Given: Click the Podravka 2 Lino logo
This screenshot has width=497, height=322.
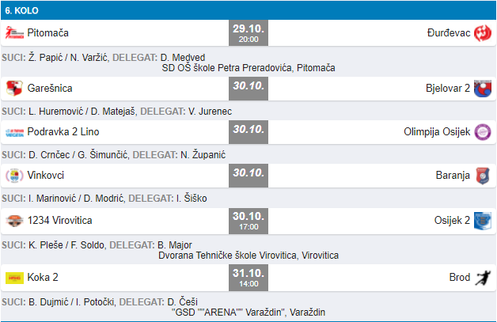Looking at the screenshot, I should [x=14, y=131].
